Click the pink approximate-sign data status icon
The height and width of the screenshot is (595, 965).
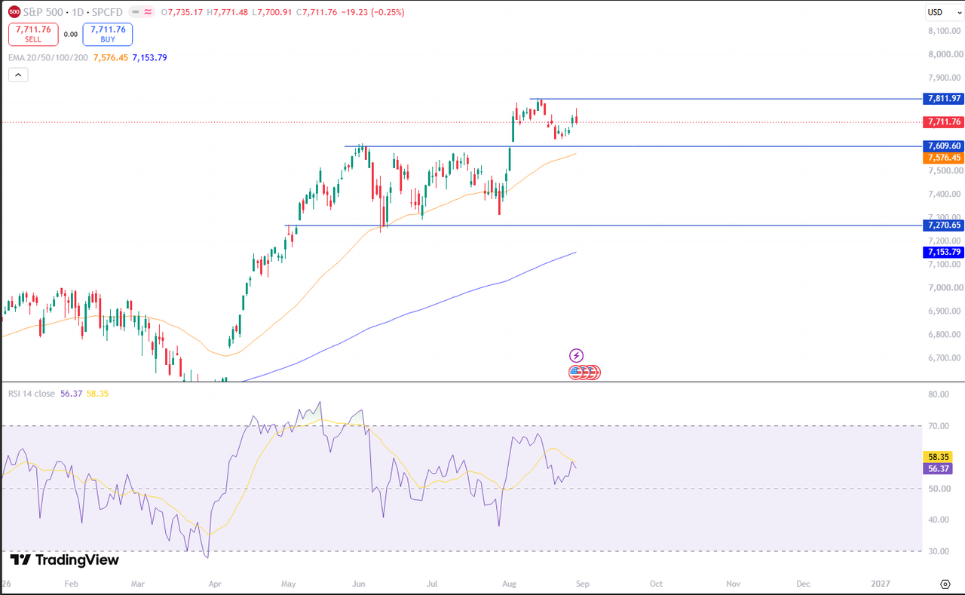click(149, 12)
